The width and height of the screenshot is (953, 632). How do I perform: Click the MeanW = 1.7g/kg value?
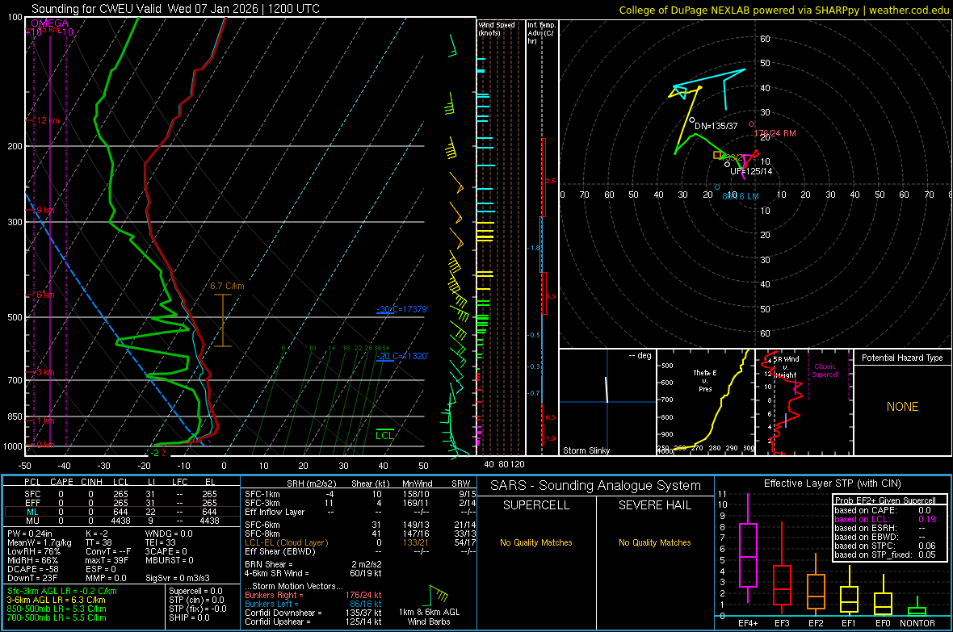(40, 542)
